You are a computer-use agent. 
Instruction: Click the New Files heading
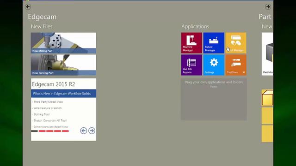42,26
